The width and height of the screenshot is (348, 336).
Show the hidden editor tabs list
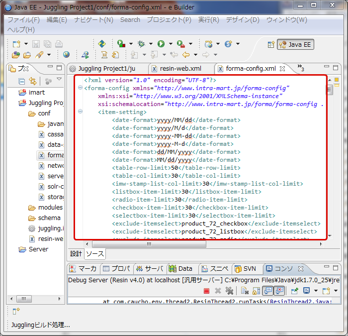(x=301, y=68)
